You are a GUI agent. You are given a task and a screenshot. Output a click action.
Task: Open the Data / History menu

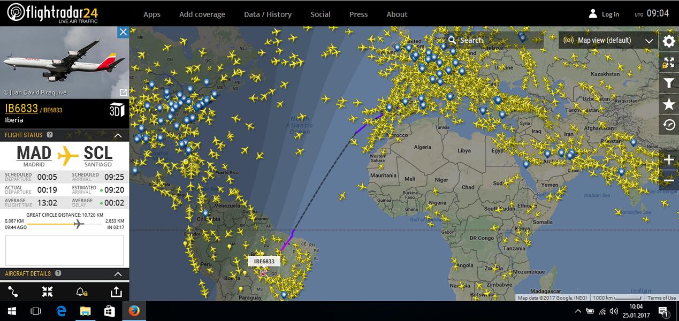click(x=268, y=14)
